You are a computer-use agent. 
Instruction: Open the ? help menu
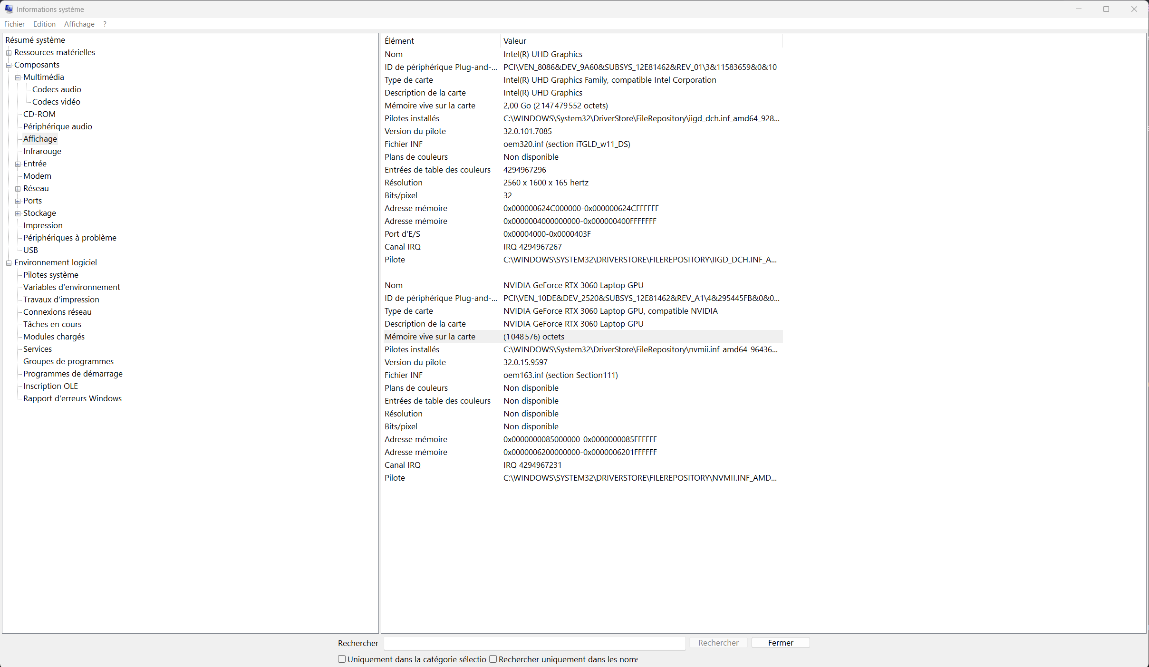coord(105,24)
